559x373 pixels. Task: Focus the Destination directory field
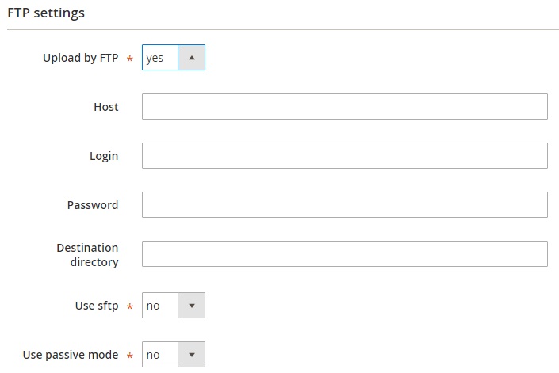tap(345, 253)
